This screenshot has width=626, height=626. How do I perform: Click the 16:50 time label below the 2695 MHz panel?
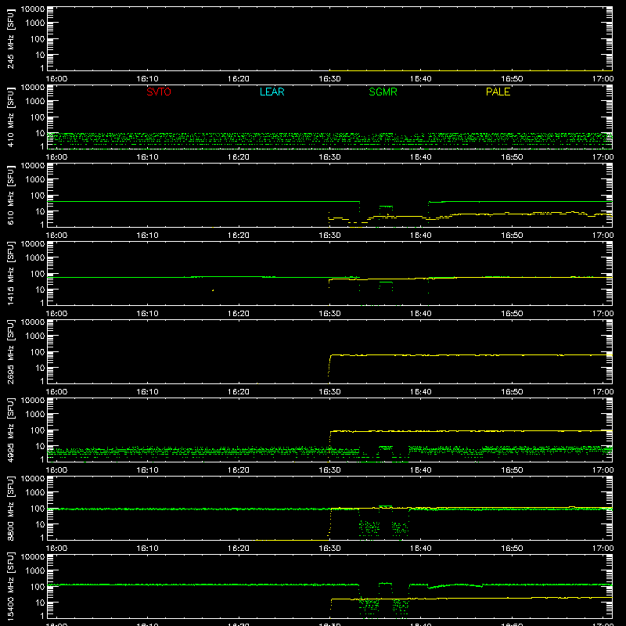512,392
